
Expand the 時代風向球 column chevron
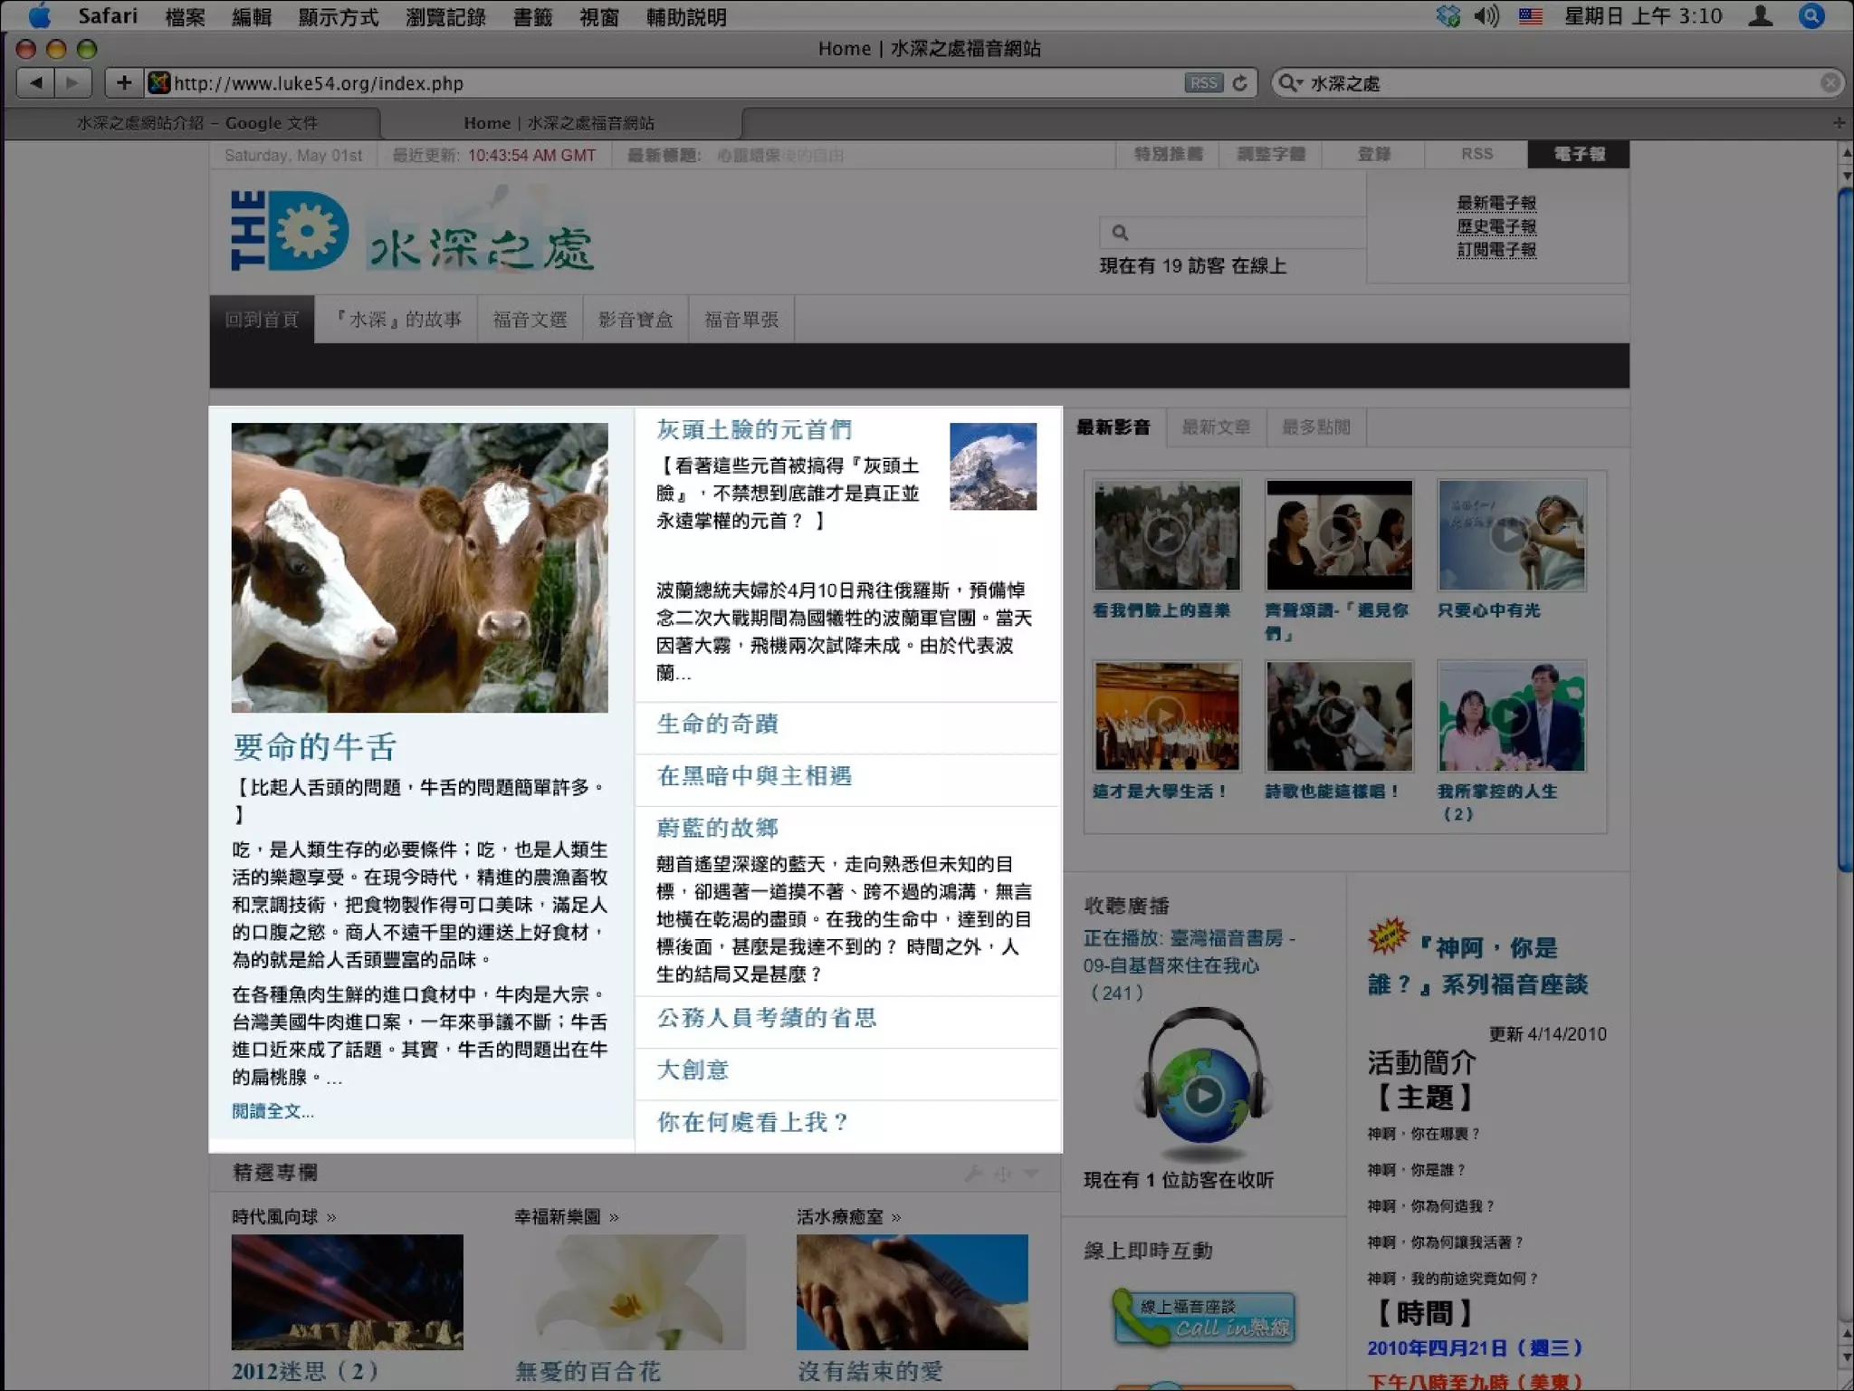[x=331, y=1217]
